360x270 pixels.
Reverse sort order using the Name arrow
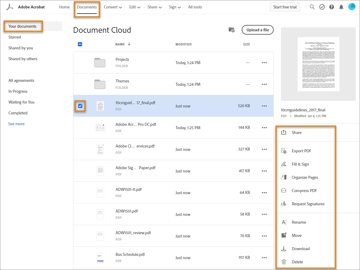click(129, 44)
